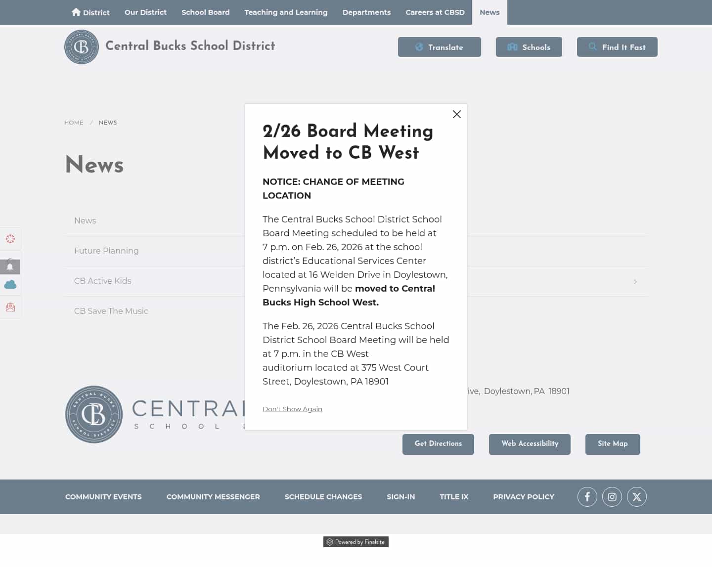The width and height of the screenshot is (712, 567).
Task: Open the Schools picker button
Action: pyautogui.click(x=529, y=47)
